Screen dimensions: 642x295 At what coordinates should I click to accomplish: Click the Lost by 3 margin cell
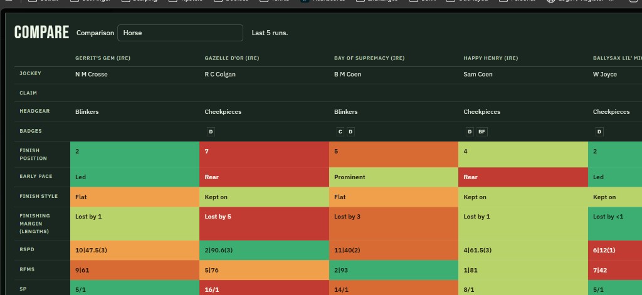click(394, 224)
